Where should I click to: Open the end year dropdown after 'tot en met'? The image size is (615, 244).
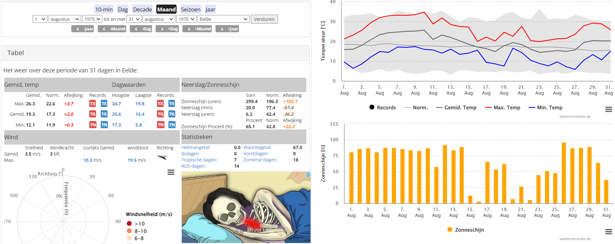click(186, 19)
